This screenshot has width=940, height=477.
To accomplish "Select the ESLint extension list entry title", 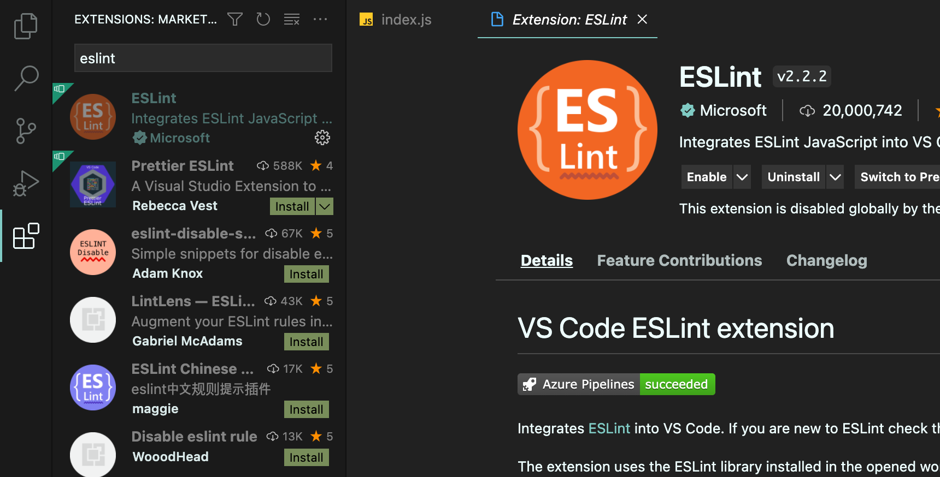I will pos(154,98).
